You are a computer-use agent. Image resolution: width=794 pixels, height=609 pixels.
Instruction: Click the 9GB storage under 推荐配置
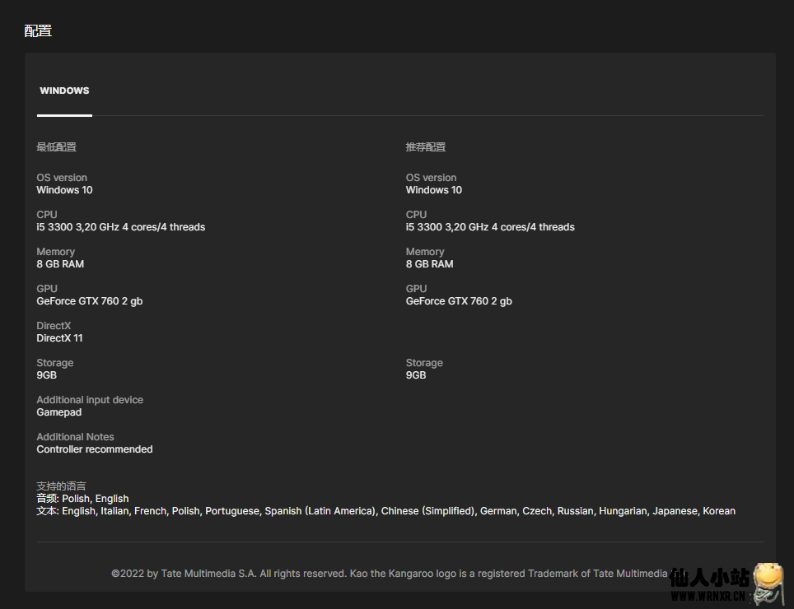(x=416, y=375)
